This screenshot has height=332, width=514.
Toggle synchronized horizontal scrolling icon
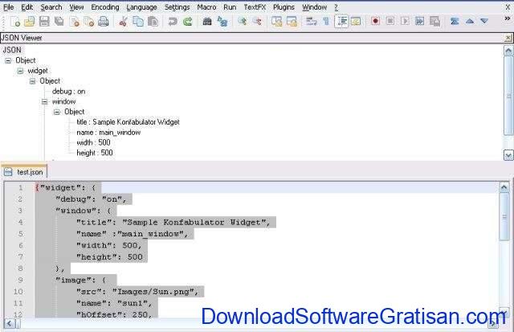click(292, 22)
